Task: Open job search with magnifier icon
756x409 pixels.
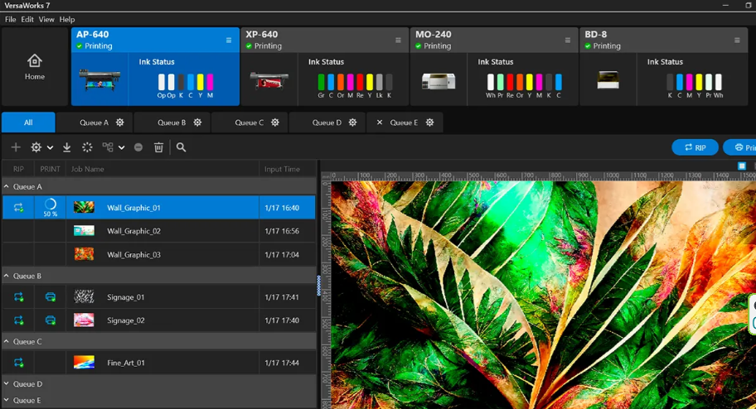Action: (x=181, y=147)
